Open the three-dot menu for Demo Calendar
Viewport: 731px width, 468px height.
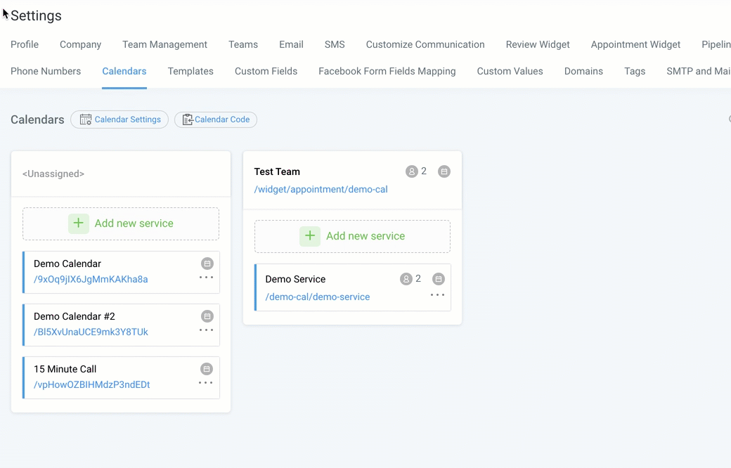click(206, 278)
